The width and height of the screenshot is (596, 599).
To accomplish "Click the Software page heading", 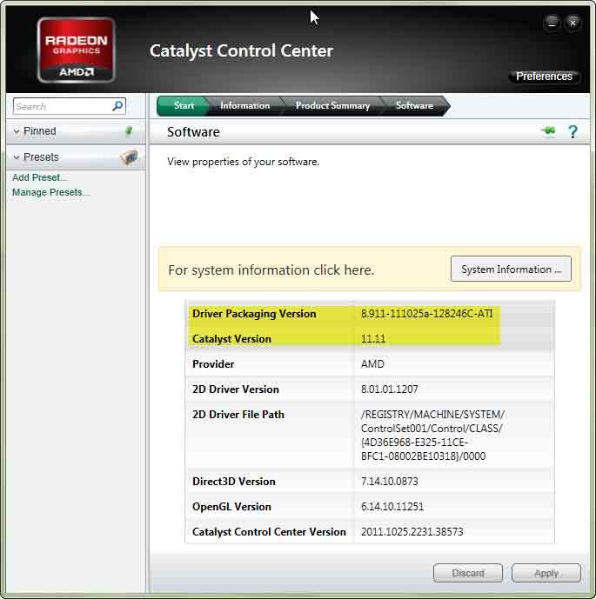I will click(x=193, y=132).
